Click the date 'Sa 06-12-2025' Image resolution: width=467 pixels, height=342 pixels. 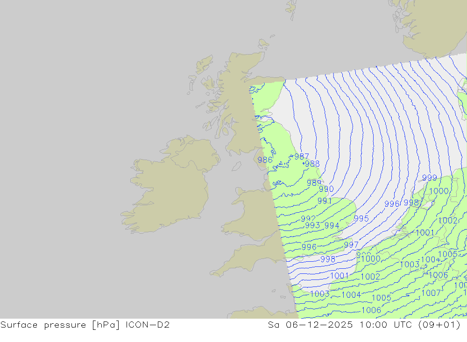click(311, 324)
